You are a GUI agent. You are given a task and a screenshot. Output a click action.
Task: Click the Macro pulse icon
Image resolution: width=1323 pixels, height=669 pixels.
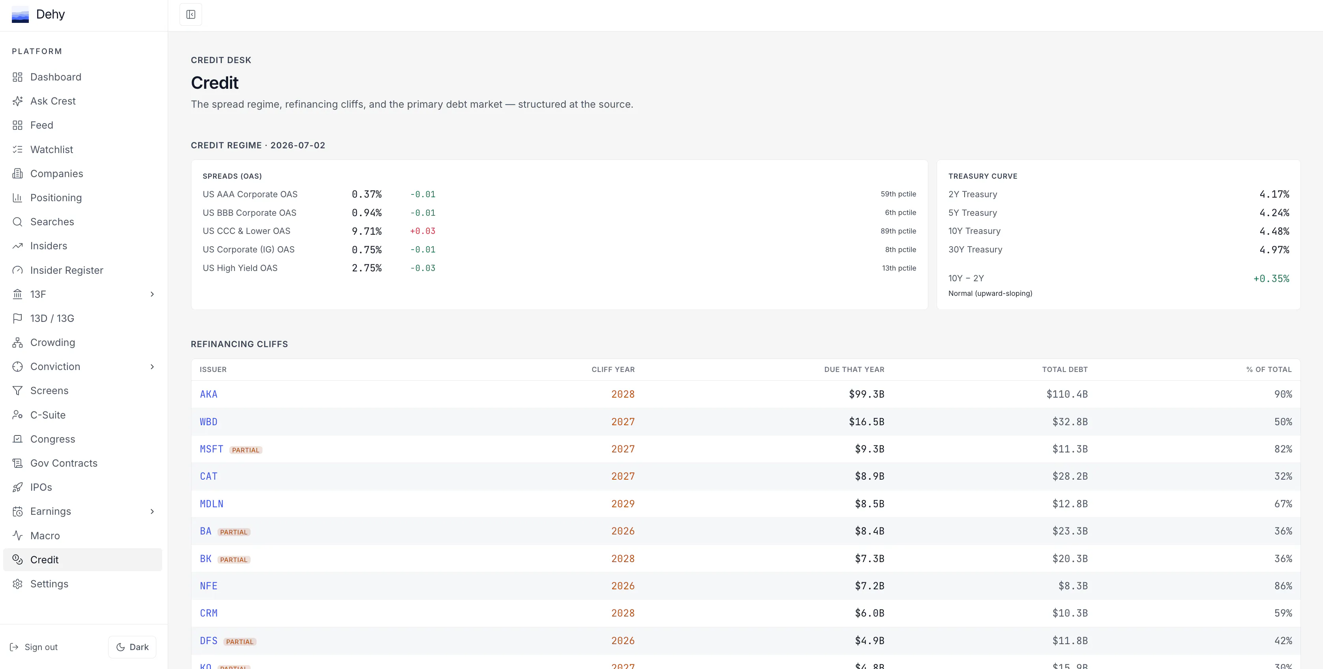(x=17, y=536)
